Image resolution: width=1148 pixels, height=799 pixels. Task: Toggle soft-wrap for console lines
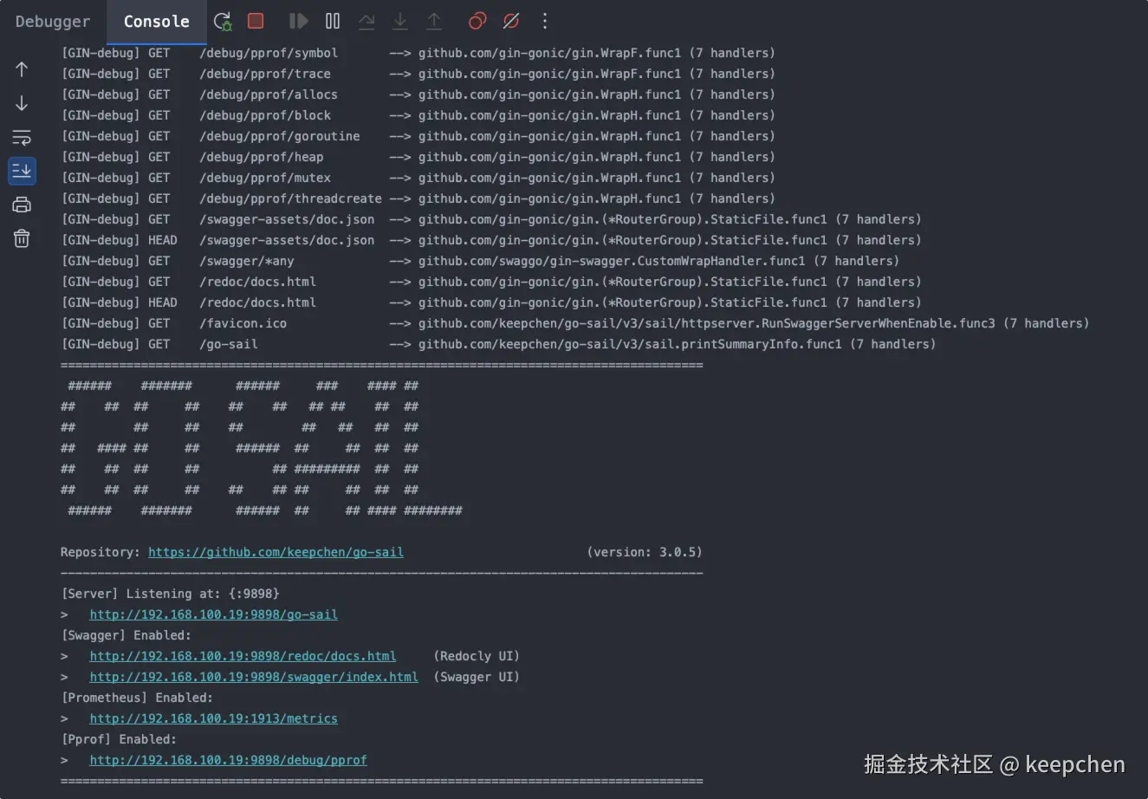point(21,136)
